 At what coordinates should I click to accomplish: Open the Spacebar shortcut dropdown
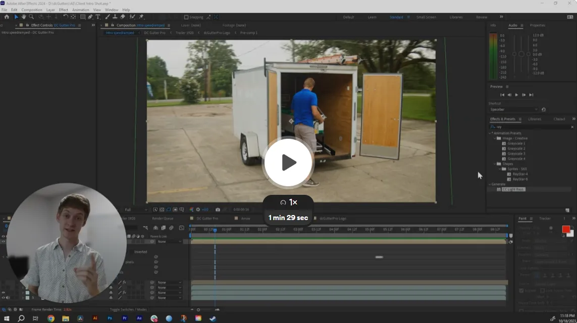(x=514, y=110)
